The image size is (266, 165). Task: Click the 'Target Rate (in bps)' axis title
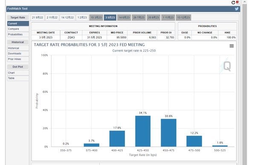pos(143,155)
